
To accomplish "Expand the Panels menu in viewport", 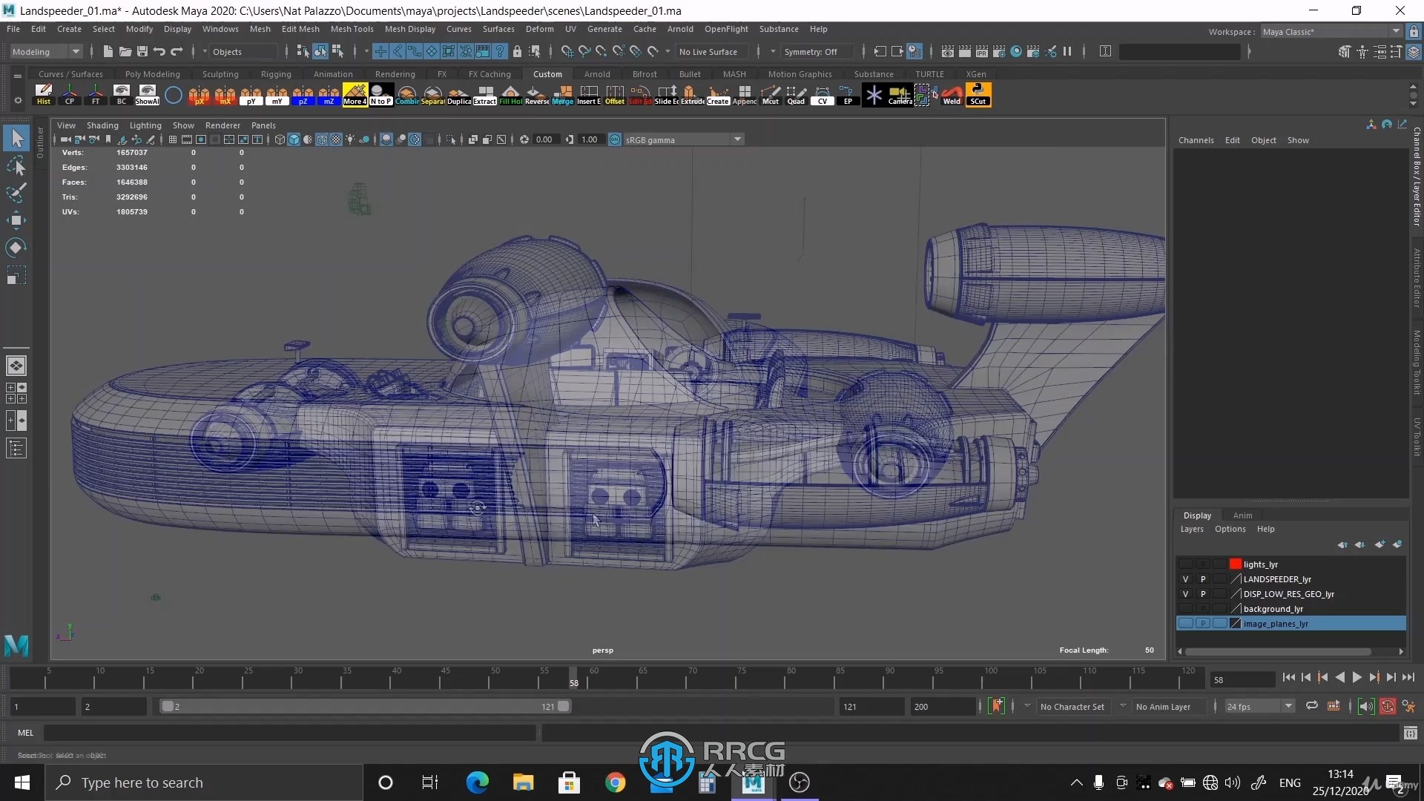I will 263,125.
